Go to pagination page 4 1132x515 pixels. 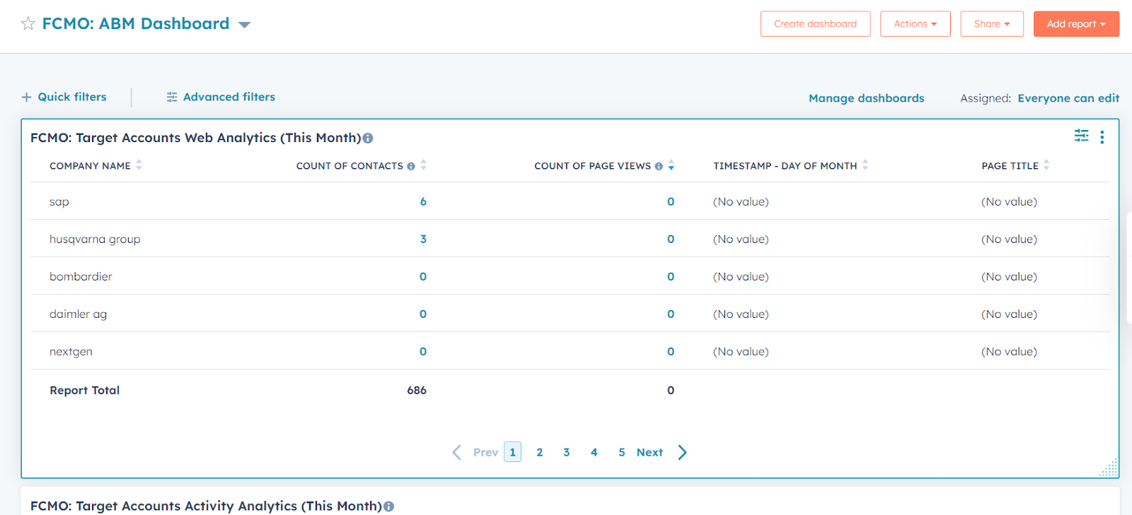(594, 452)
